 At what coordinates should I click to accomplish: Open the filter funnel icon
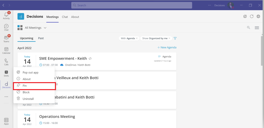(x=175, y=38)
